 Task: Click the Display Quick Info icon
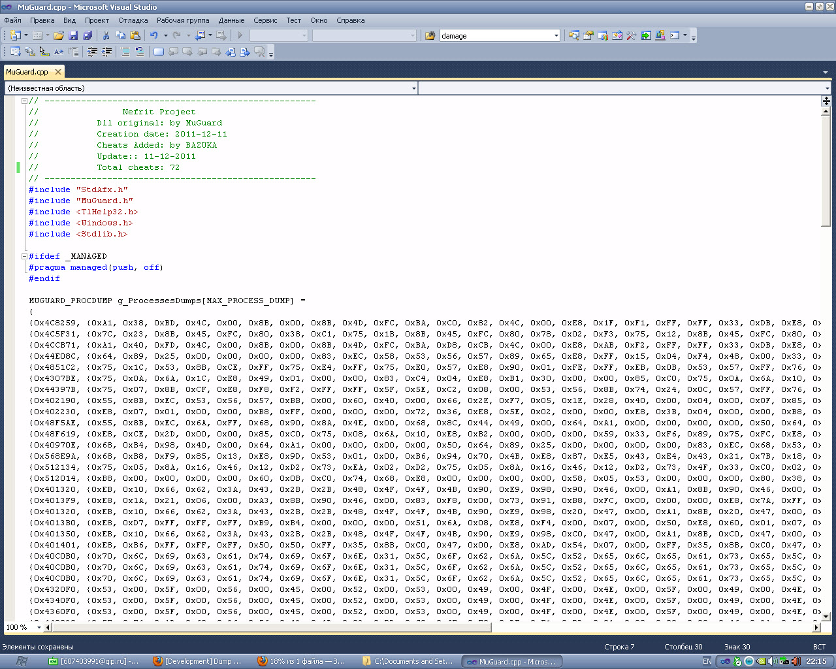(x=44, y=52)
